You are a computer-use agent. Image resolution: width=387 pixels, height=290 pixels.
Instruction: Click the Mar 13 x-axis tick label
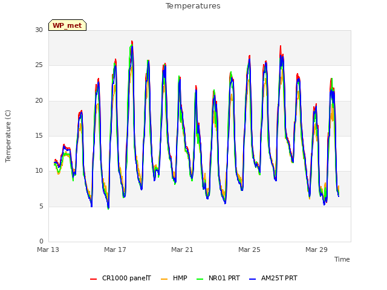(48, 250)
